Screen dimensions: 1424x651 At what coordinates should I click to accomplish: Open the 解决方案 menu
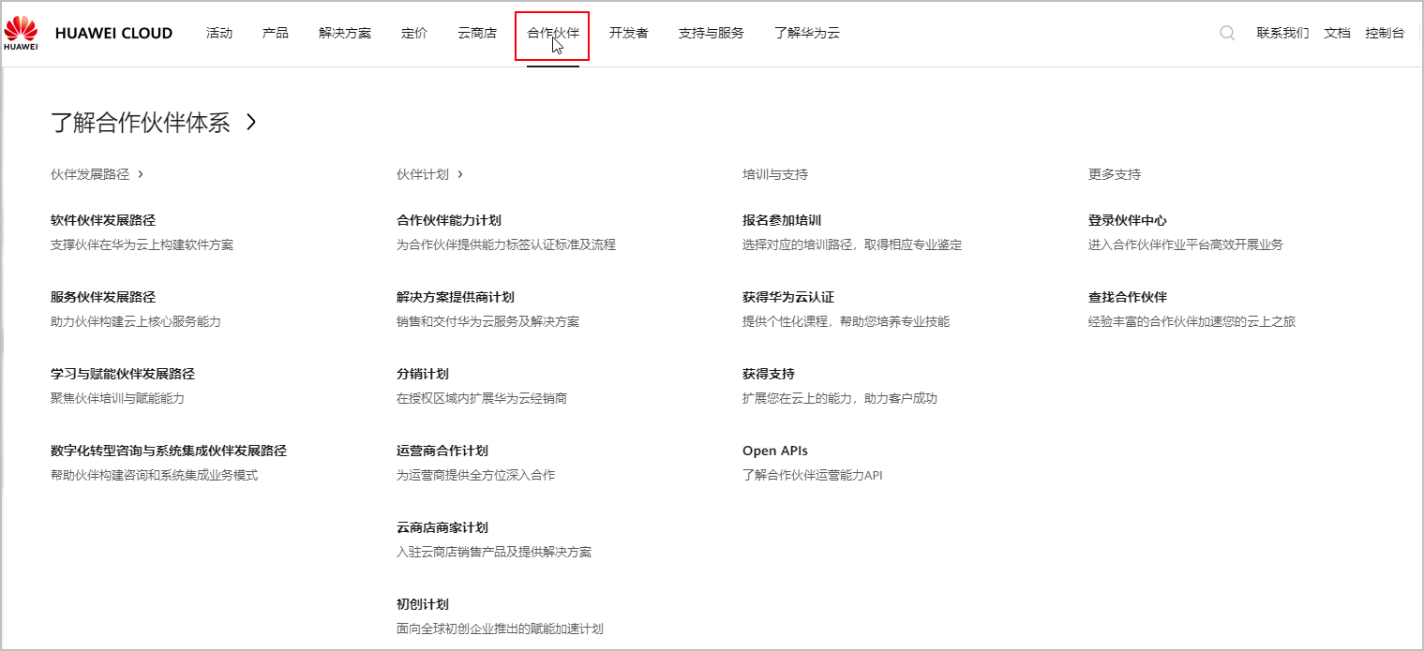[x=345, y=33]
